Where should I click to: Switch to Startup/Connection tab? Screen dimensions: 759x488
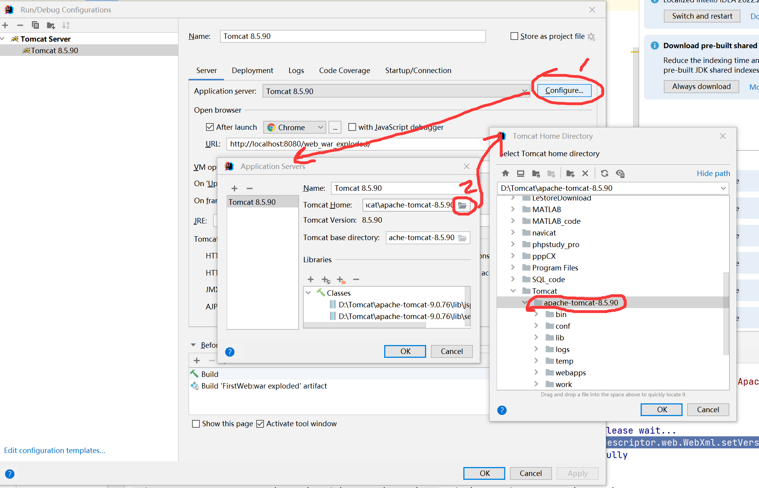418,71
